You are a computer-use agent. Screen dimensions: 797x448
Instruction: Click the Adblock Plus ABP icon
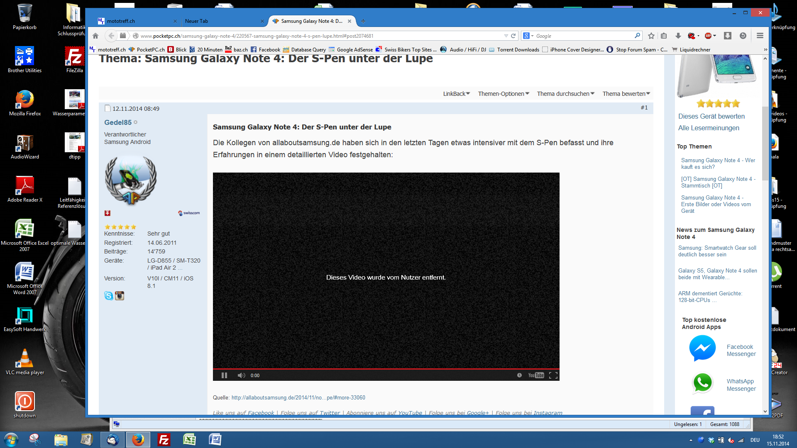click(708, 36)
